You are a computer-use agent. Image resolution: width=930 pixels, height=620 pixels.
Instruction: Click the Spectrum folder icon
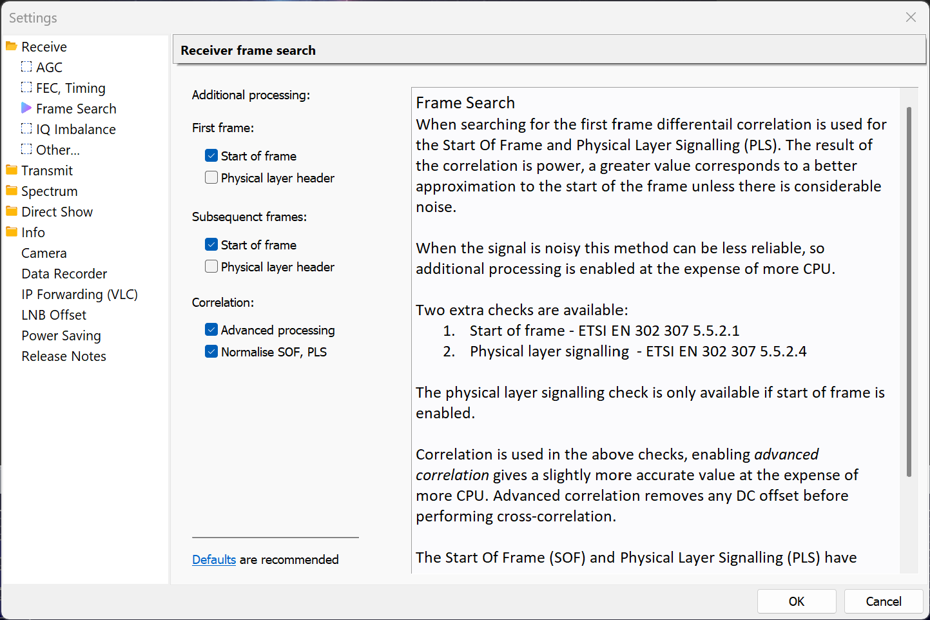click(12, 191)
